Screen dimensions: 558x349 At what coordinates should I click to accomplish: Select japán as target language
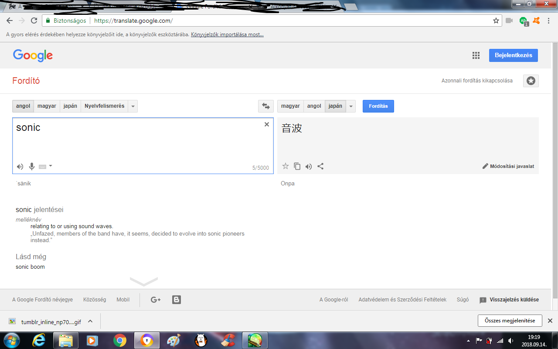335,106
